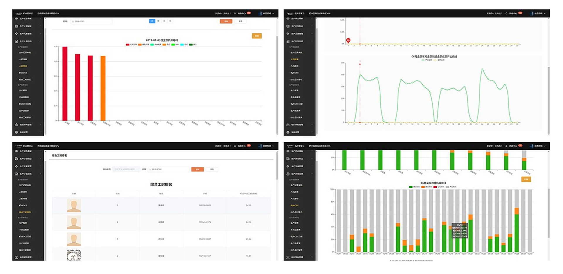The image size is (563, 274).
Task: Click the notification bell in bar chart window header
Action: pos(235,13)
